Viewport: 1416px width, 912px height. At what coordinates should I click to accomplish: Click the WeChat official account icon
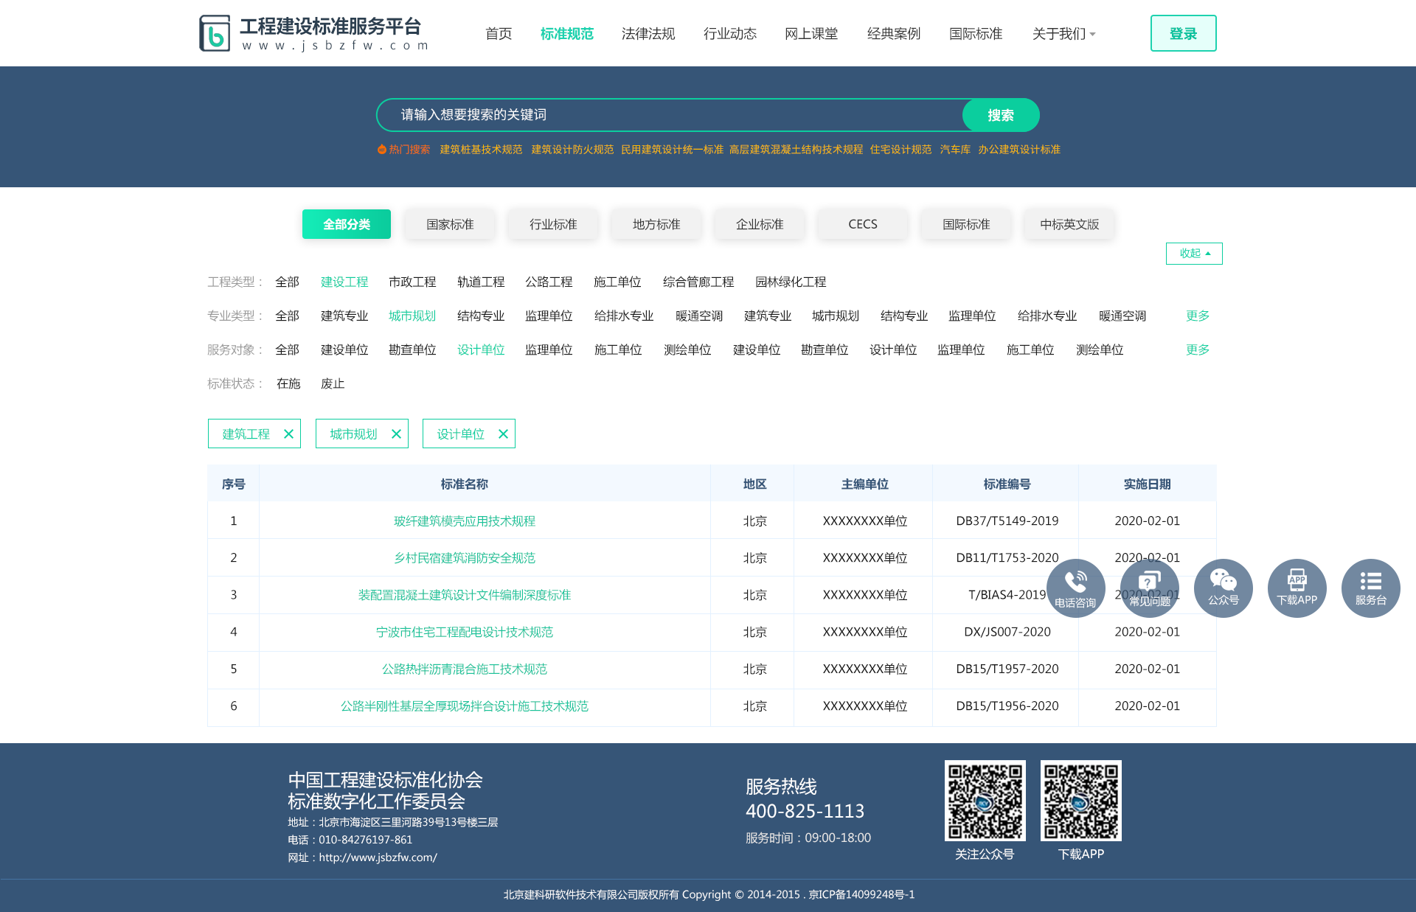(1223, 588)
